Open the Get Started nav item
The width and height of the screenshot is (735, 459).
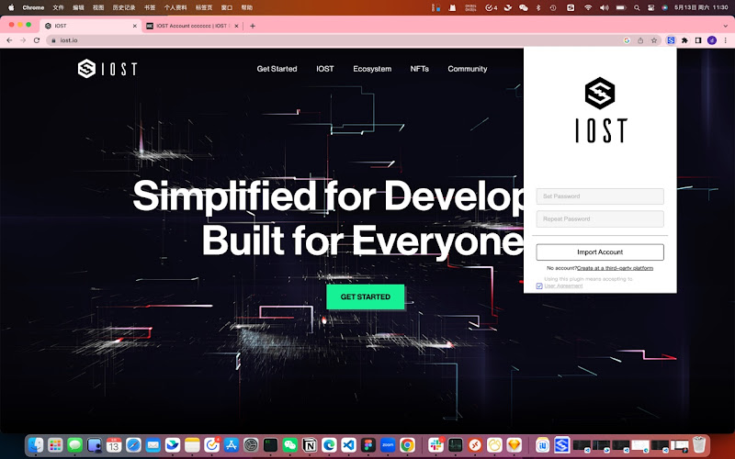[277, 69]
